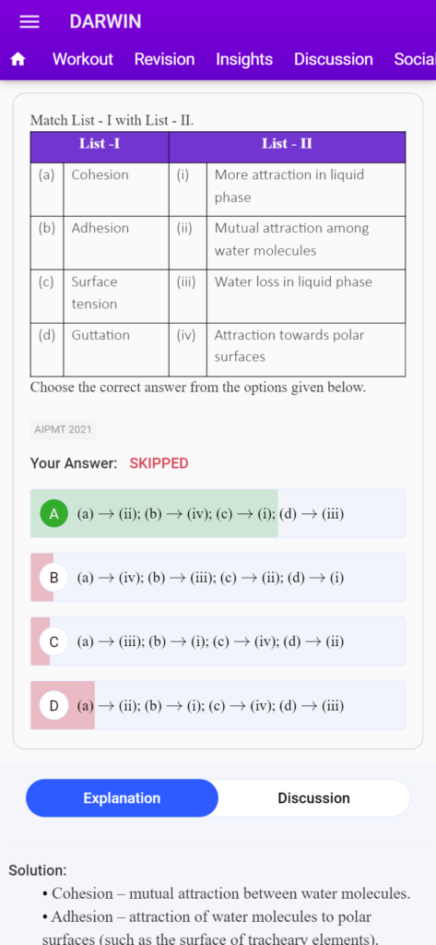
Task: Choose answer row starting (a) → (iii)
Action: point(218,641)
